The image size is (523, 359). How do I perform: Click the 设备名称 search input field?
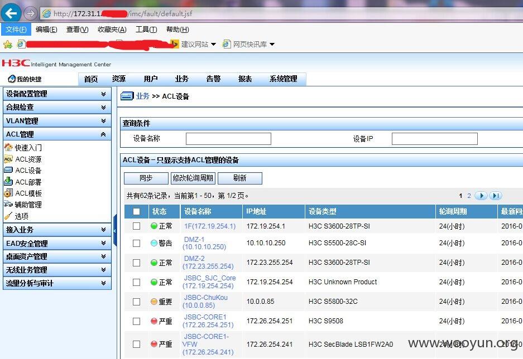pos(228,139)
